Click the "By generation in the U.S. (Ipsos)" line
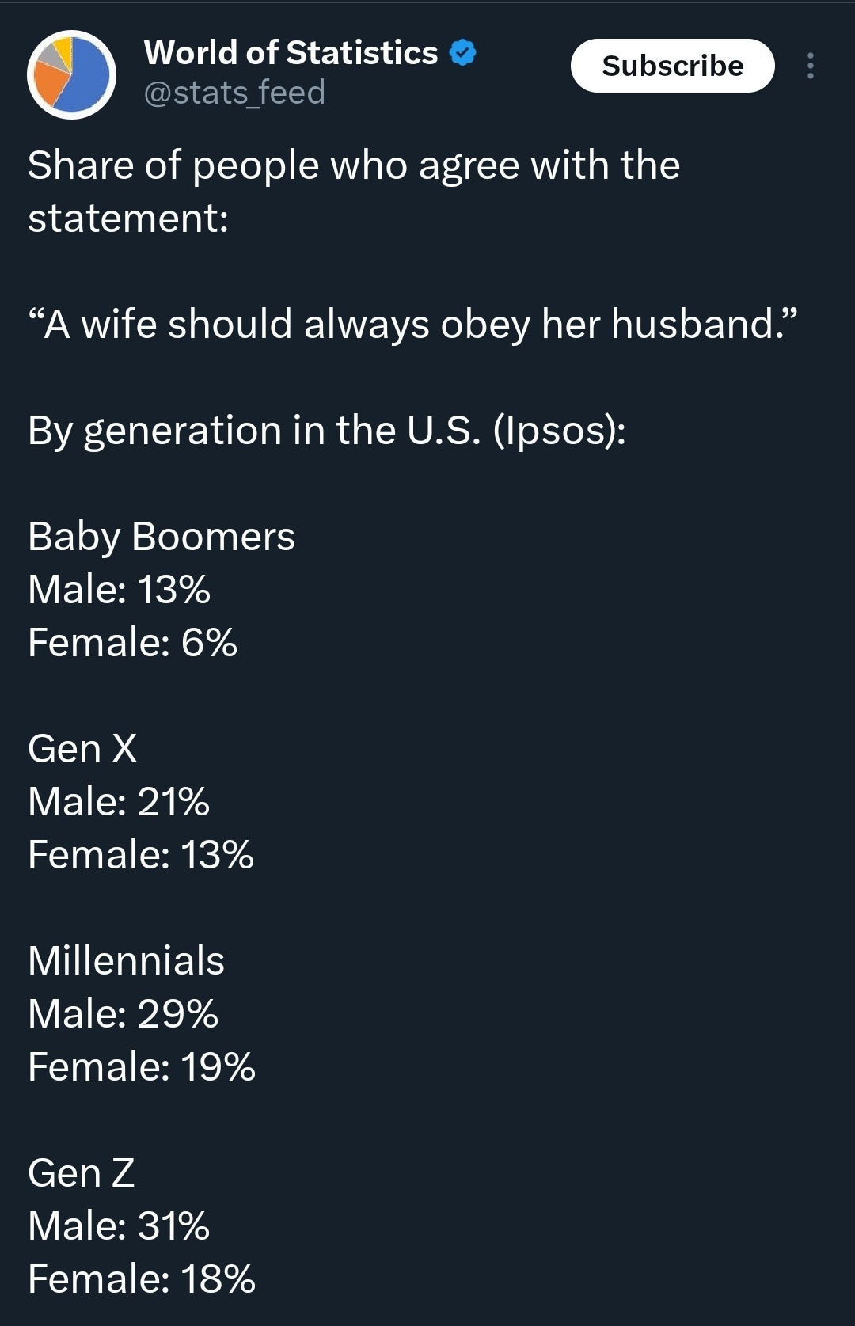 click(x=326, y=431)
